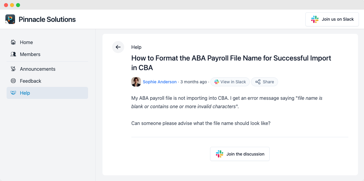Open Sophie Anderson's profile link
Viewport: 364px width, 181px height.
click(x=160, y=82)
